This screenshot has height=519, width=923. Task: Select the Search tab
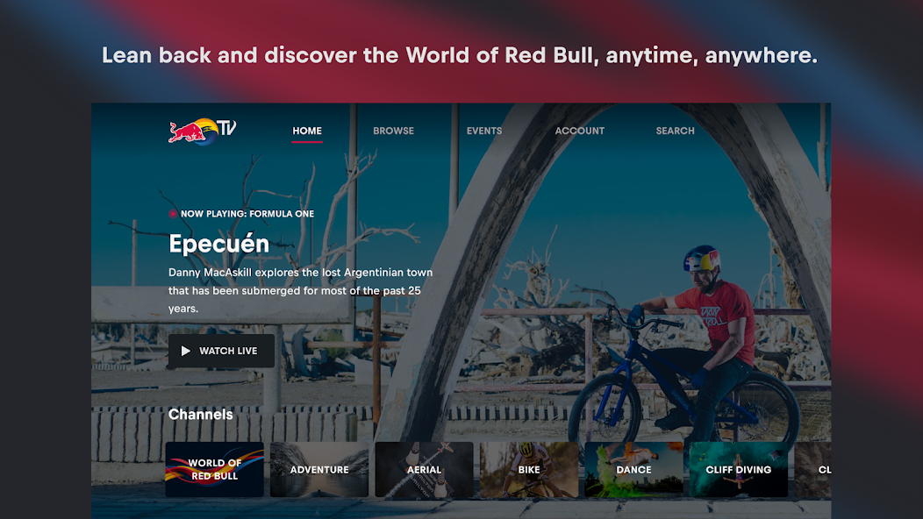point(676,131)
